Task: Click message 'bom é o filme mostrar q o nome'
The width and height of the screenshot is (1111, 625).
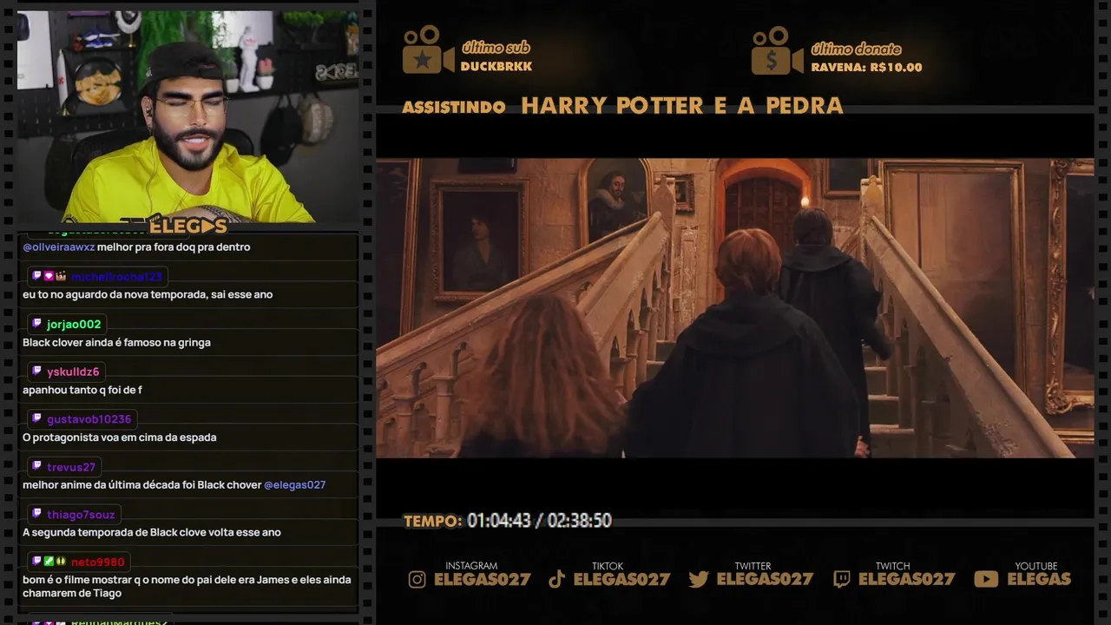Action: [x=187, y=587]
